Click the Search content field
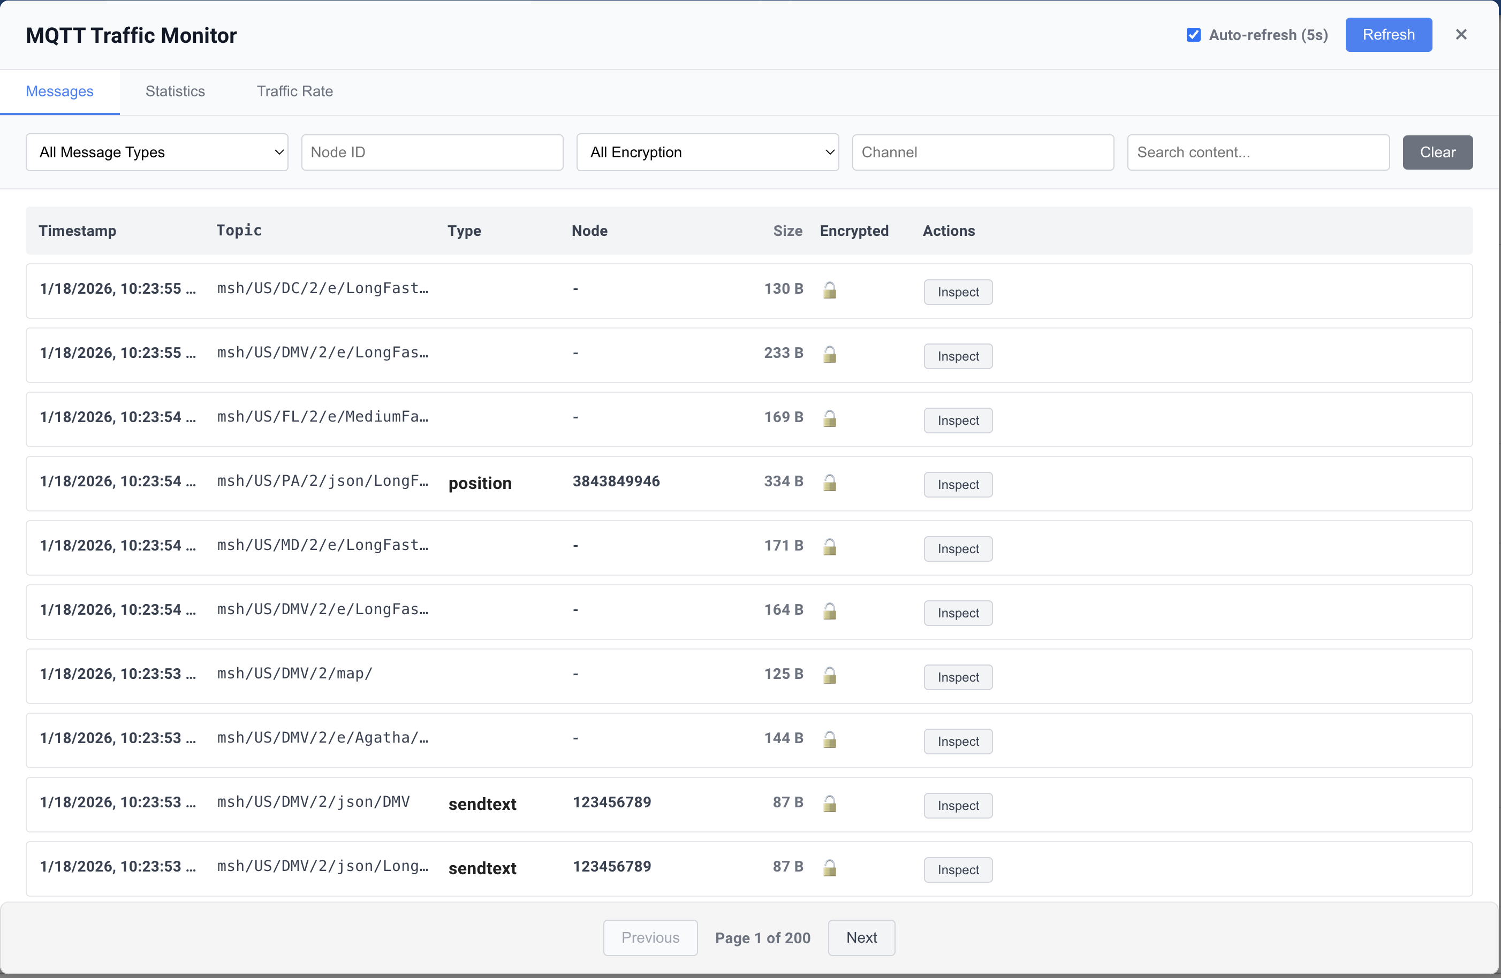1501x978 pixels. (1258, 152)
